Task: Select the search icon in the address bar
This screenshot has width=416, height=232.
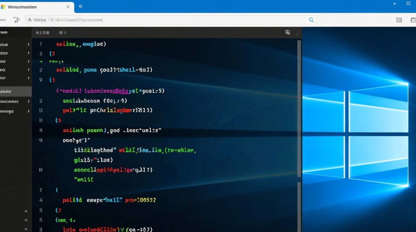Action: (x=311, y=19)
